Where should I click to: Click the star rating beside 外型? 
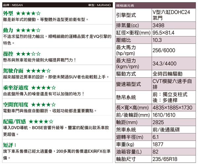(x=28, y=13)
